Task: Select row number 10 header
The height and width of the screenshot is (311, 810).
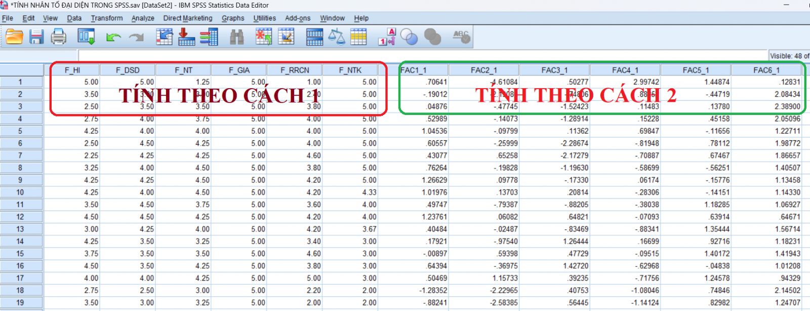Action: [20, 192]
